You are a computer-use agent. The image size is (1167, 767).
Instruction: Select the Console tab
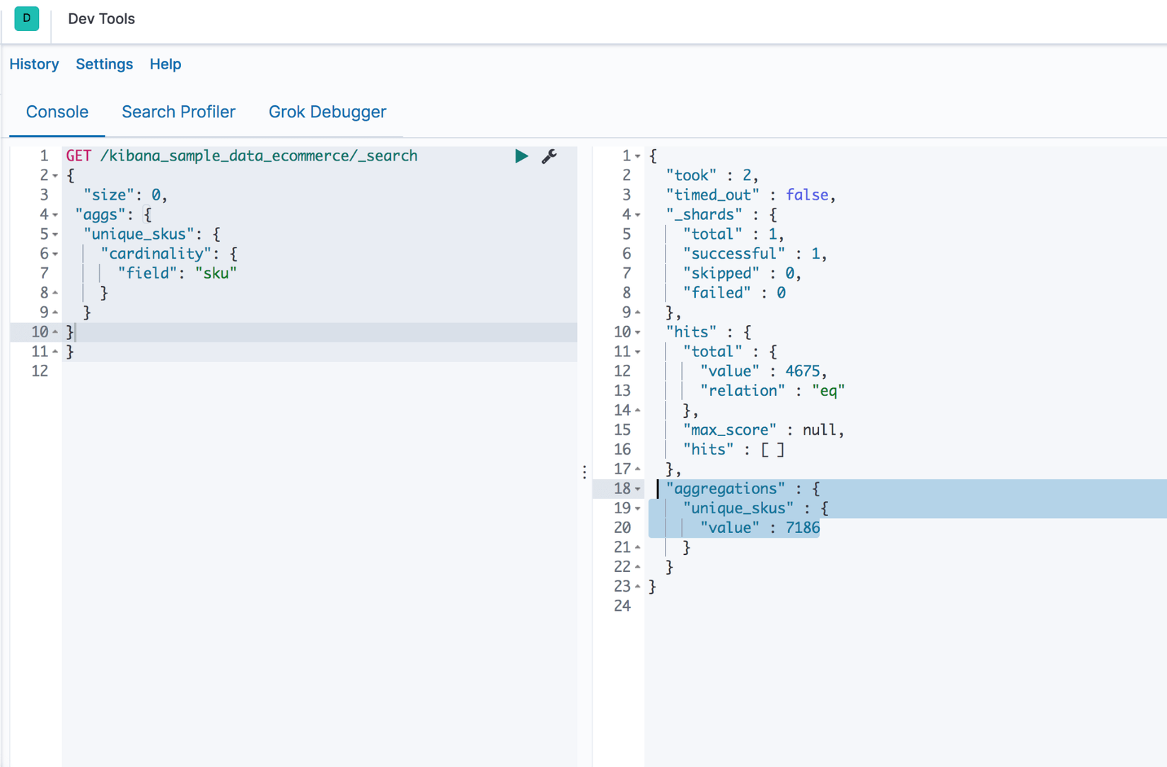click(x=57, y=112)
